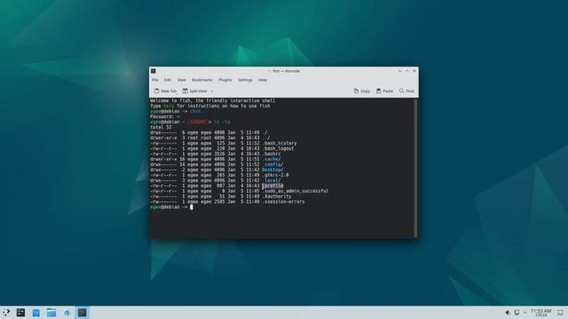Click the Konsole window icon in title bar

pos(154,71)
